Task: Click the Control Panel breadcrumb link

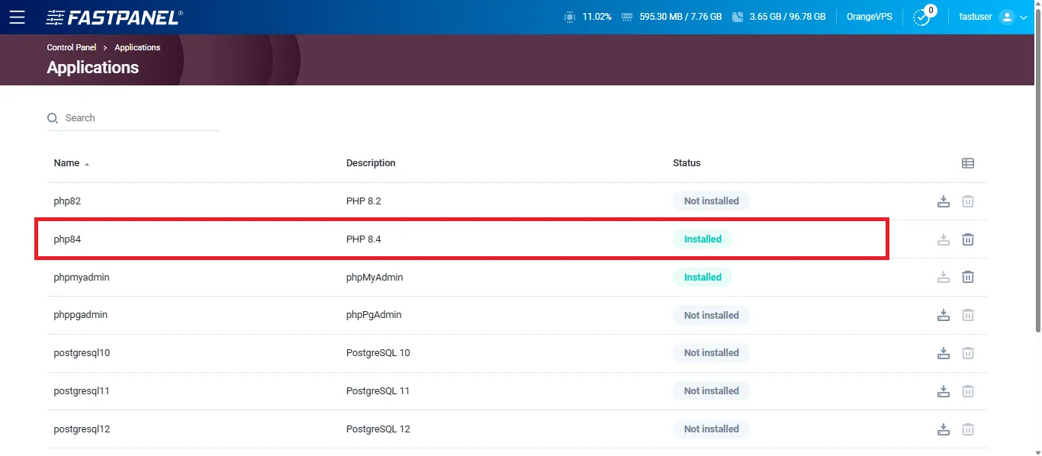Action: [72, 47]
